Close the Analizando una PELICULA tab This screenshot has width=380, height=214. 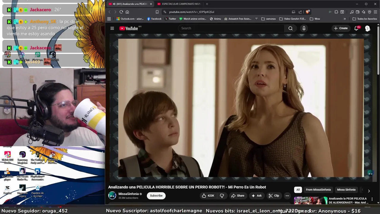[x=151, y=4]
